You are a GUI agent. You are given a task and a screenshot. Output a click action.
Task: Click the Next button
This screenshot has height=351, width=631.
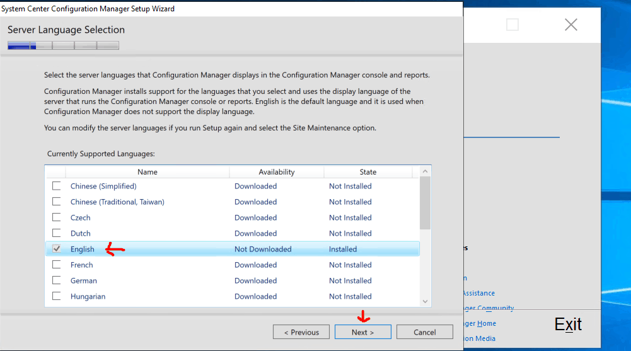pyautogui.click(x=362, y=332)
